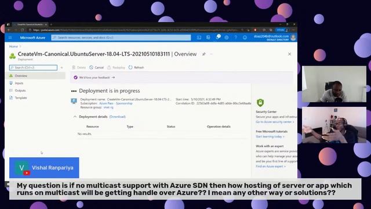Open Go to Azure security center link
The height and width of the screenshot is (209, 371).
click(x=275, y=122)
